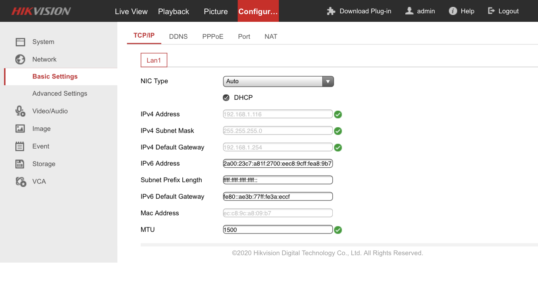Select the Lan1 button
The image size is (538, 303).
(154, 60)
